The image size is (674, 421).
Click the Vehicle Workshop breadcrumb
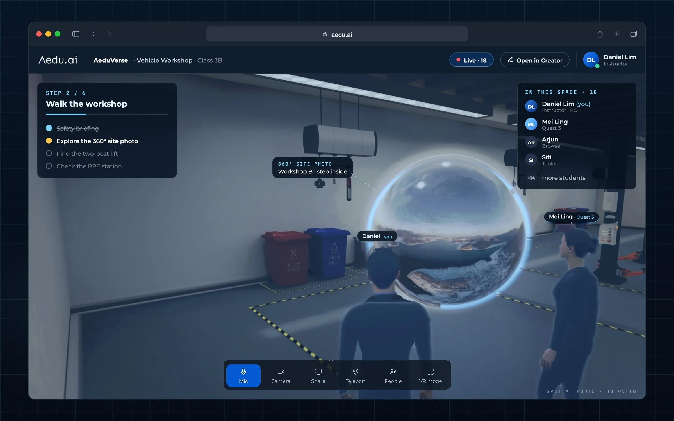pyautogui.click(x=165, y=60)
